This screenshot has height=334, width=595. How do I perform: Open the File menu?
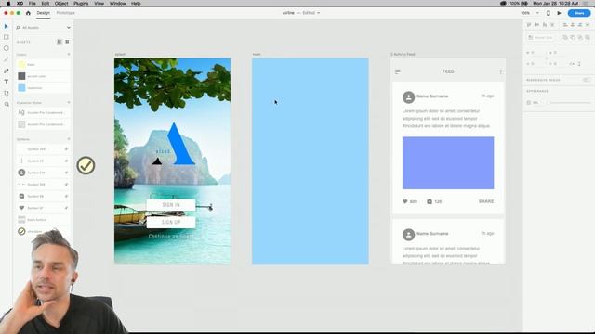[33, 4]
